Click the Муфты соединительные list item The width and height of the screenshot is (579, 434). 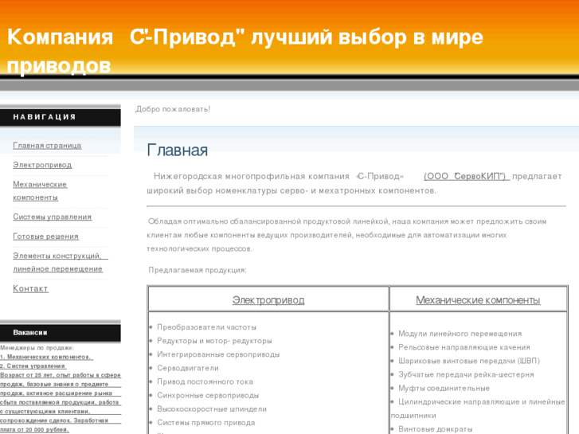coord(444,389)
